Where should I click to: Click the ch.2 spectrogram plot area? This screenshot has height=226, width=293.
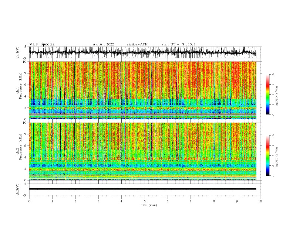click(142, 151)
